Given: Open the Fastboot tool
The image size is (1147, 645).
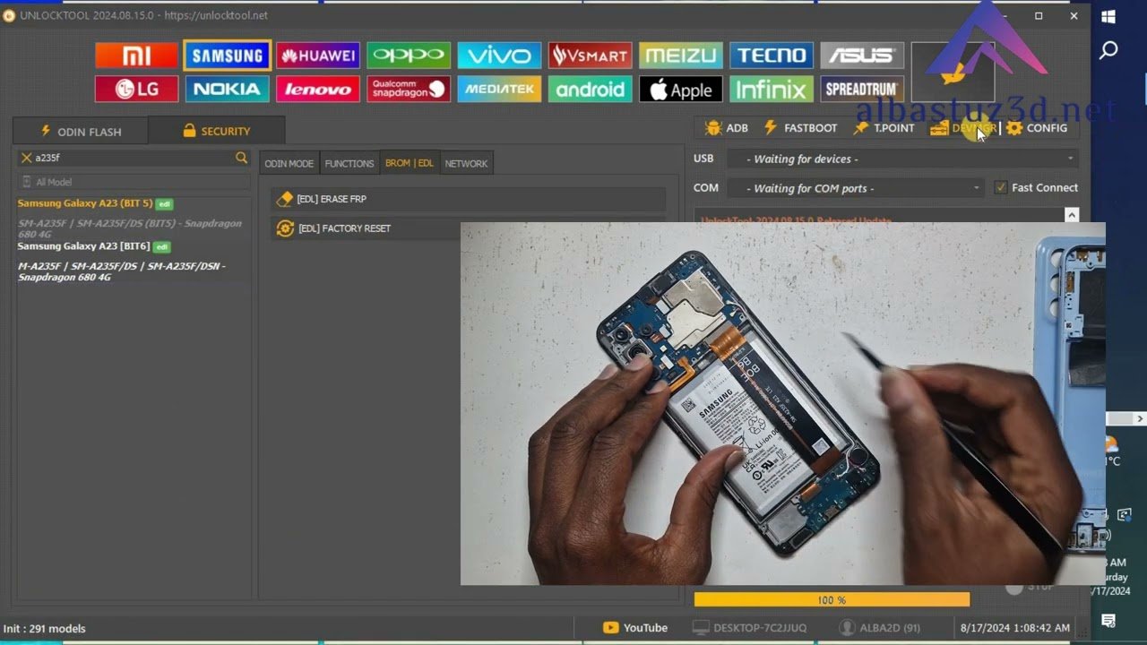Looking at the screenshot, I should (x=799, y=128).
